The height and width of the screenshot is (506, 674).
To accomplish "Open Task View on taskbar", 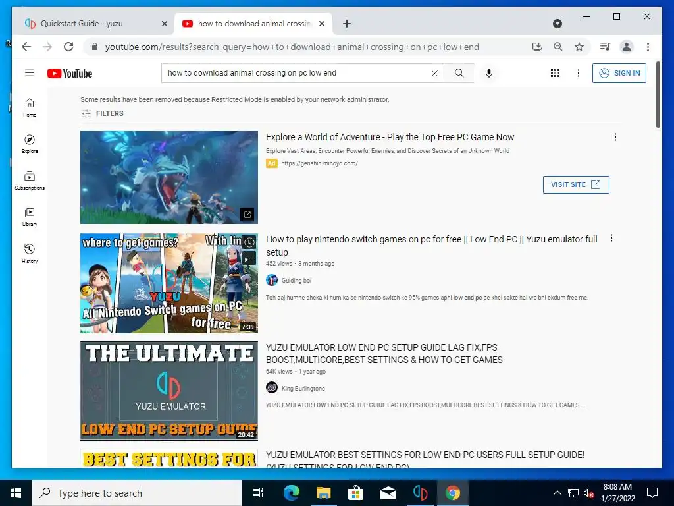I will point(258,493).
